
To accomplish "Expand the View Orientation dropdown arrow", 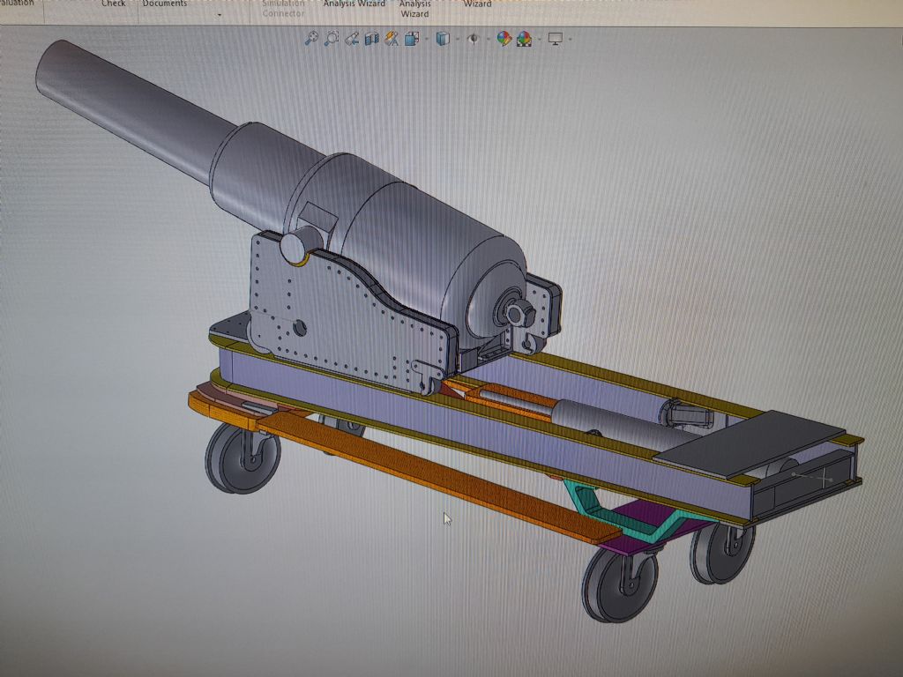I will (427, 39).
